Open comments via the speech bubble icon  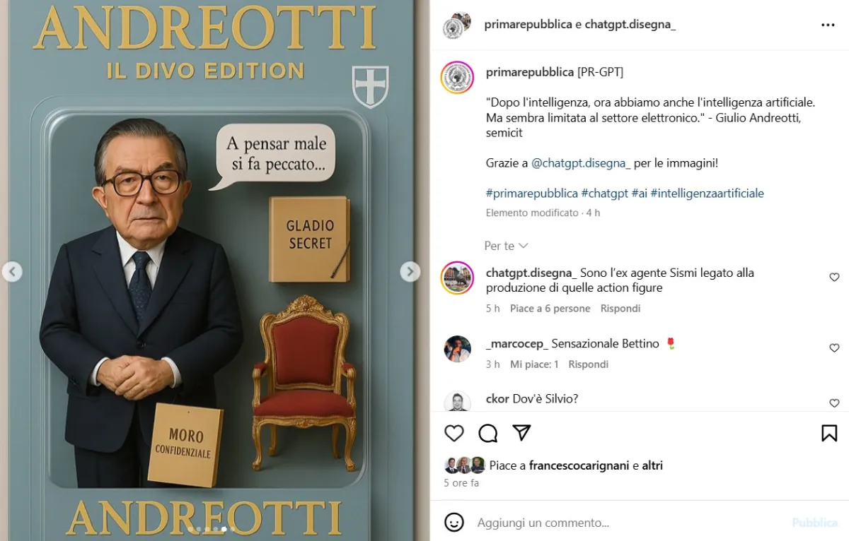point(487,433)
